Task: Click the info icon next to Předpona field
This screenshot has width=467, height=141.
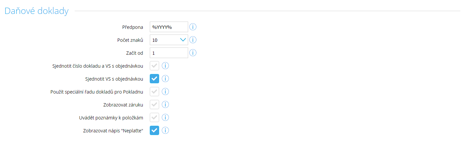Action: pos(193,27)
